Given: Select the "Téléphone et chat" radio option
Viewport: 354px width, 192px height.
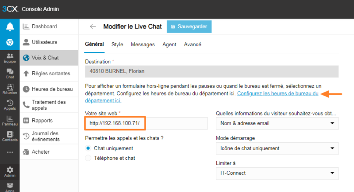Looking at the screenshot, I should tap(88, 158).
